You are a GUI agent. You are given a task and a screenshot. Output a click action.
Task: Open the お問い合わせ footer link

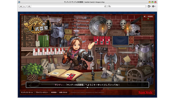tap(63, 93)
